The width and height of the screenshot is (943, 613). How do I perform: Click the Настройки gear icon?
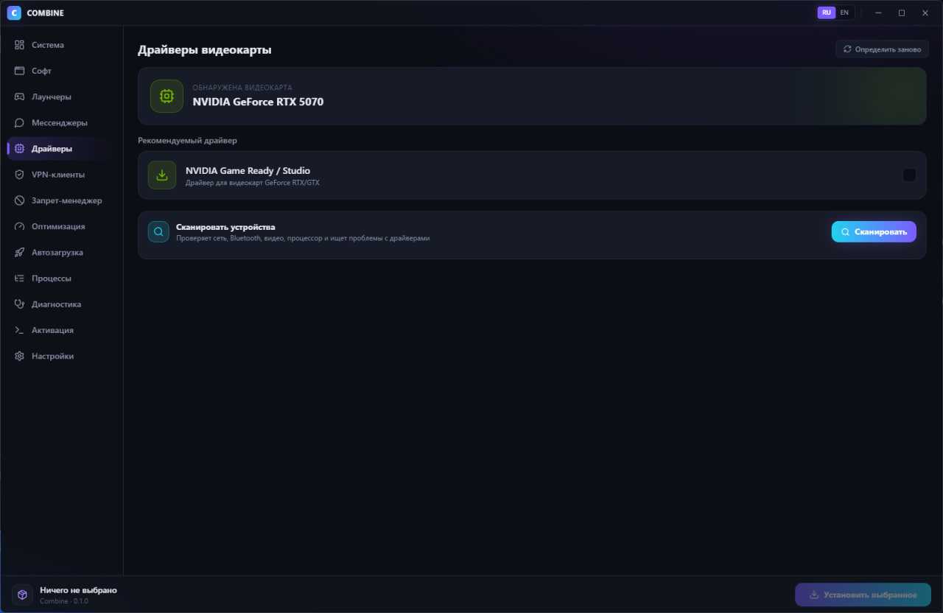[20, 356]
